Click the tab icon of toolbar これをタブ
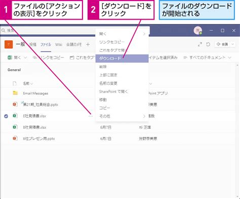The width and height of the screenshot is (240, 199). pos(72,58)
